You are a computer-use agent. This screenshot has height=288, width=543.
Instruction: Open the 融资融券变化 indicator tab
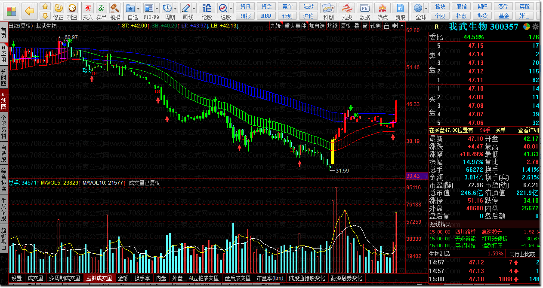click(347, 278)
